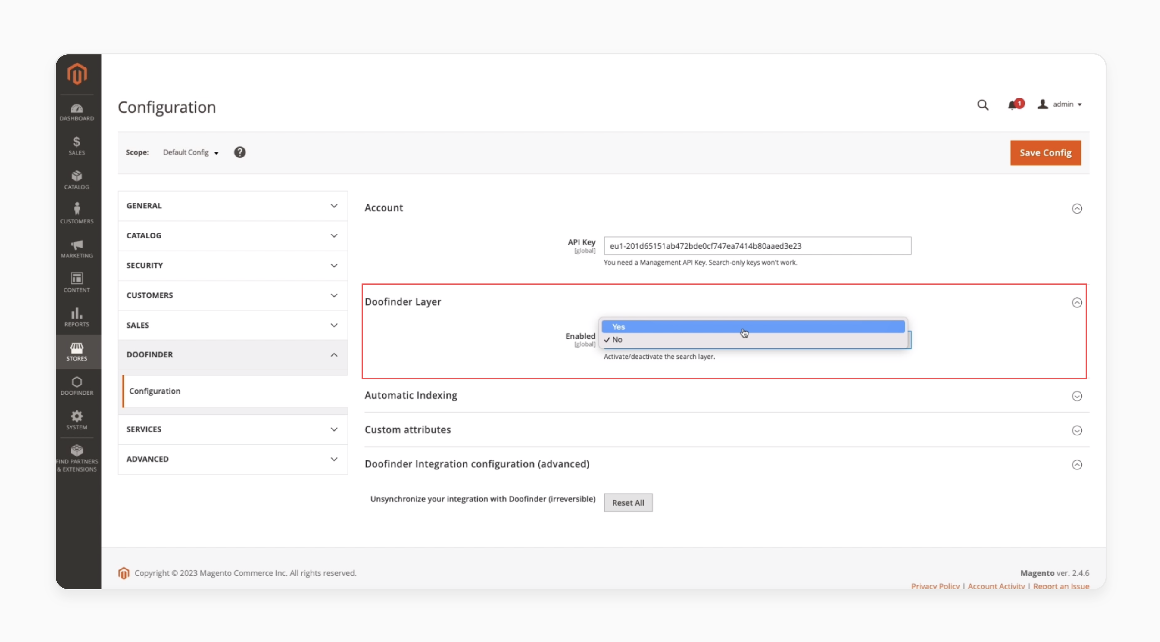Open the admin account menu
1160x642 pixels.
(x=1060, y=105)
